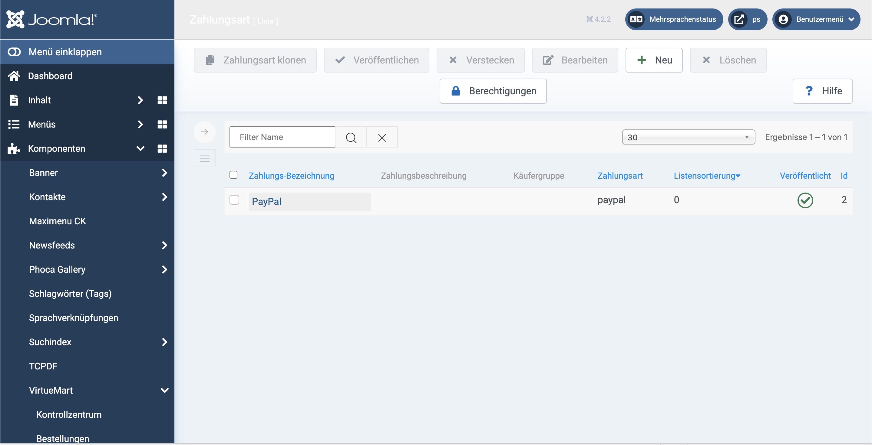Collapse the VirtueMart submenu

pos(164,390)
